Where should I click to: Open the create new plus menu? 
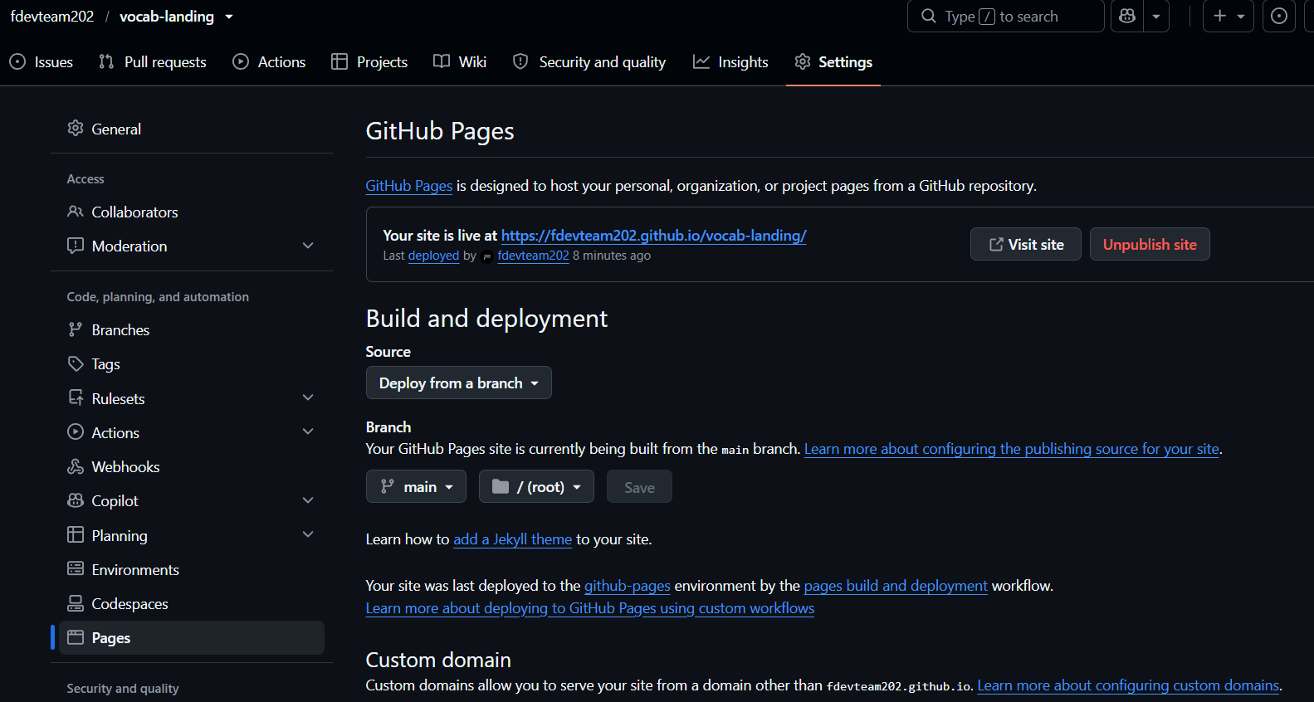coord(1229,17)
